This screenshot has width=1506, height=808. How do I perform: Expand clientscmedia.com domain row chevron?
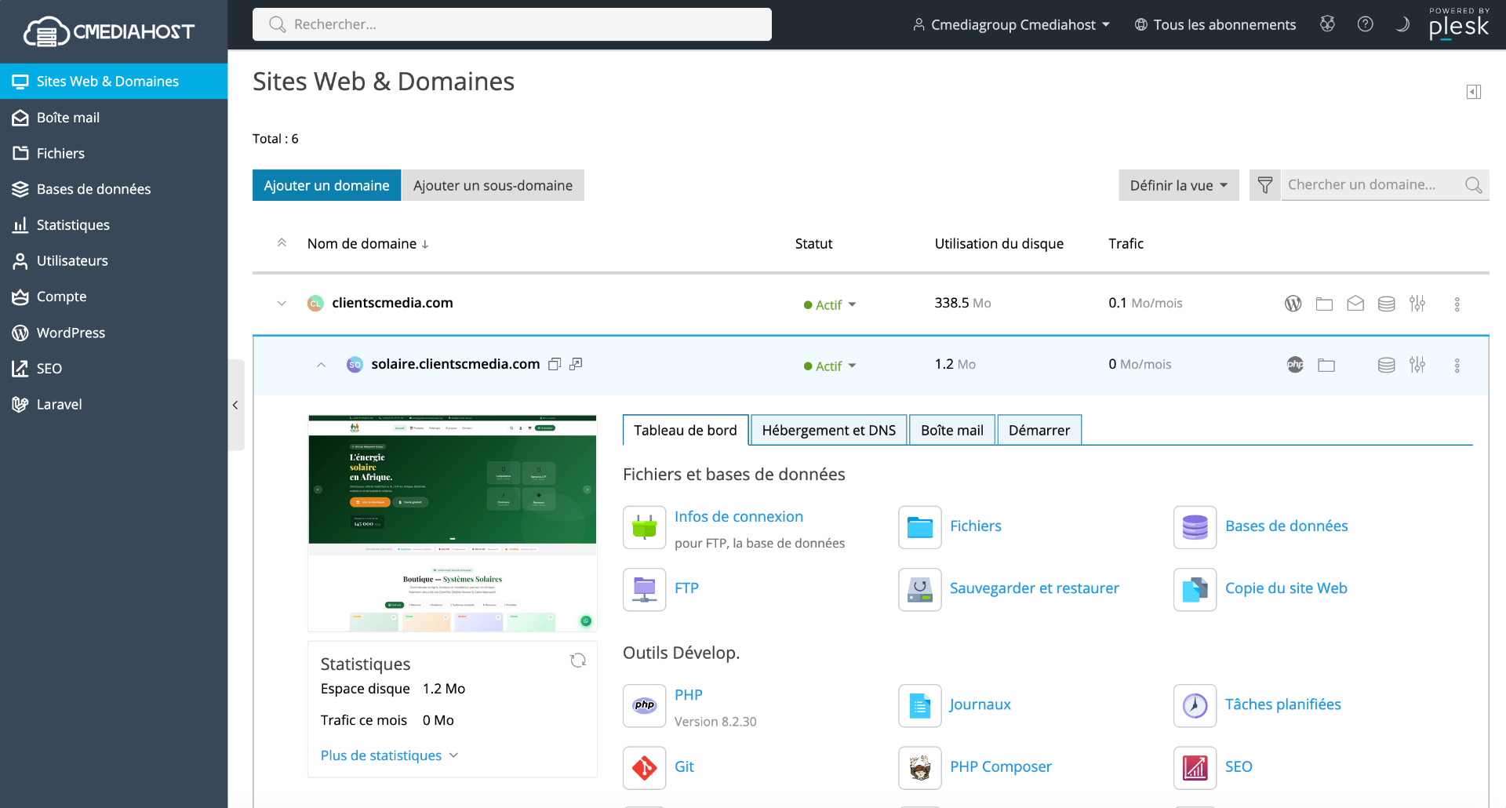click(282, 304)
